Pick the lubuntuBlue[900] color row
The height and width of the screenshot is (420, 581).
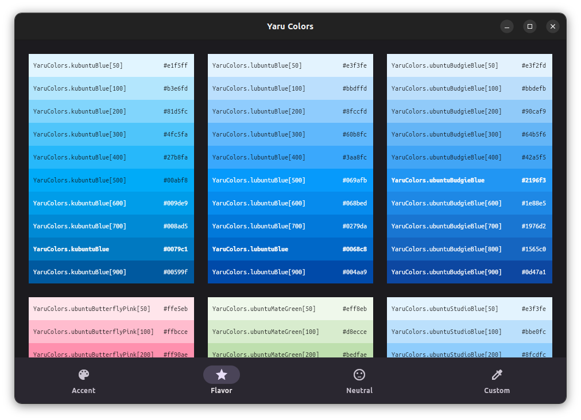290,272
